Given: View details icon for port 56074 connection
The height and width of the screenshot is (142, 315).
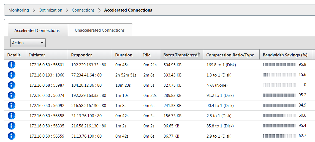Looking at the screenshot, I should [x=12, y=95].
